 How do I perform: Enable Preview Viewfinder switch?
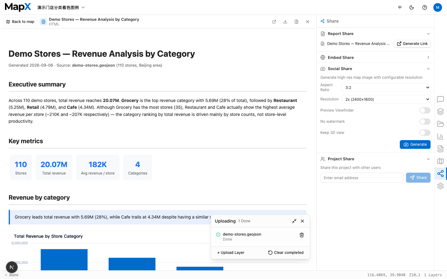(x=425, y=110)
